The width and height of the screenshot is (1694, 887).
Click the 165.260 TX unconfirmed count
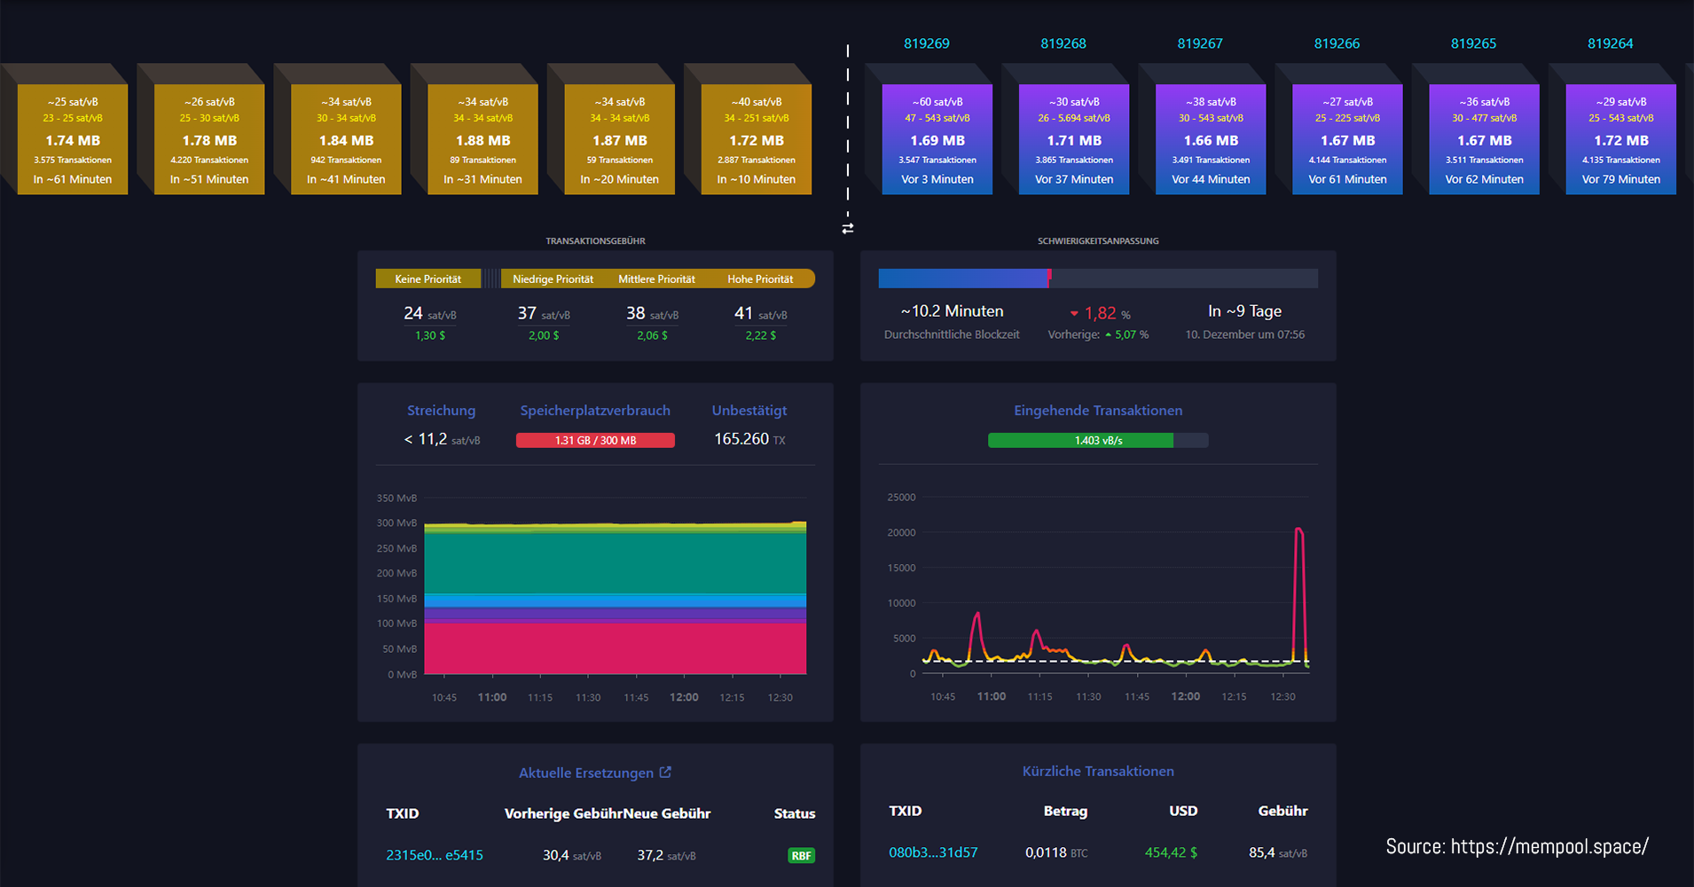tap(749, 439)
